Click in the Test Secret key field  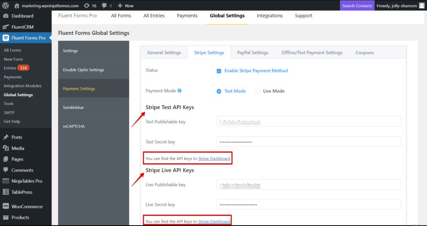309,142
